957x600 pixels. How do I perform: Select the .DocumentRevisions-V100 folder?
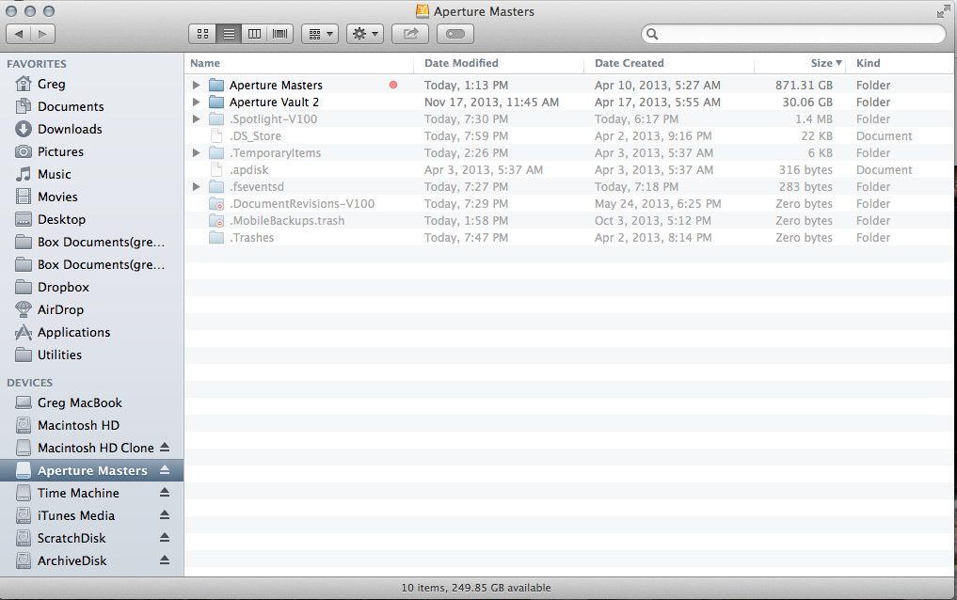[570, 204]
